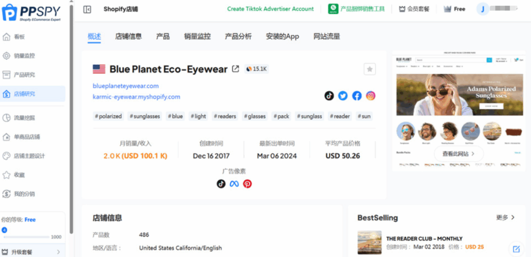Open the store's TikTok social icon
The width and height of the screenshot is (531, 257).
click(329, 96)
